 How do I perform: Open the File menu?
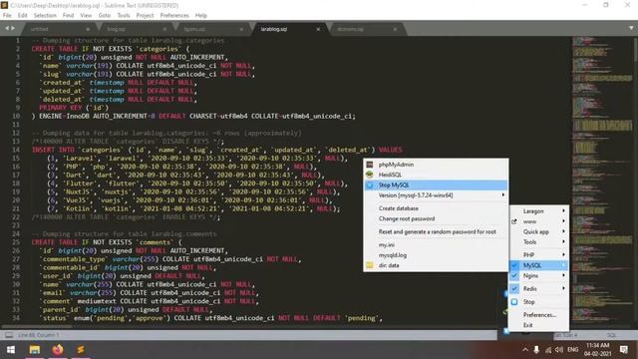pos(7,16)
